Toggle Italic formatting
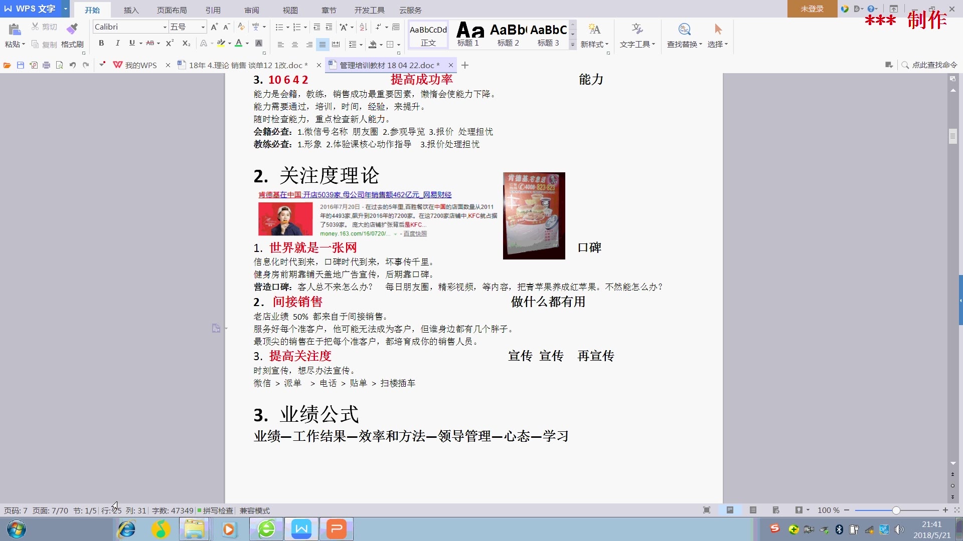The height and width of the screenshot is (541, 963). point(117,43)
